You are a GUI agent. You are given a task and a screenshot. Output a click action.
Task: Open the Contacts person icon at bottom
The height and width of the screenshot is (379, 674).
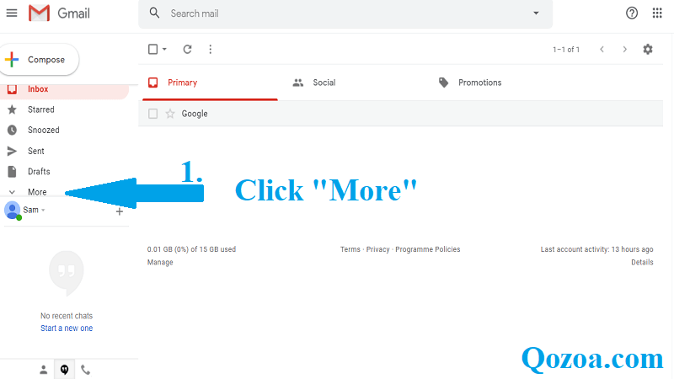pos(44,370)
